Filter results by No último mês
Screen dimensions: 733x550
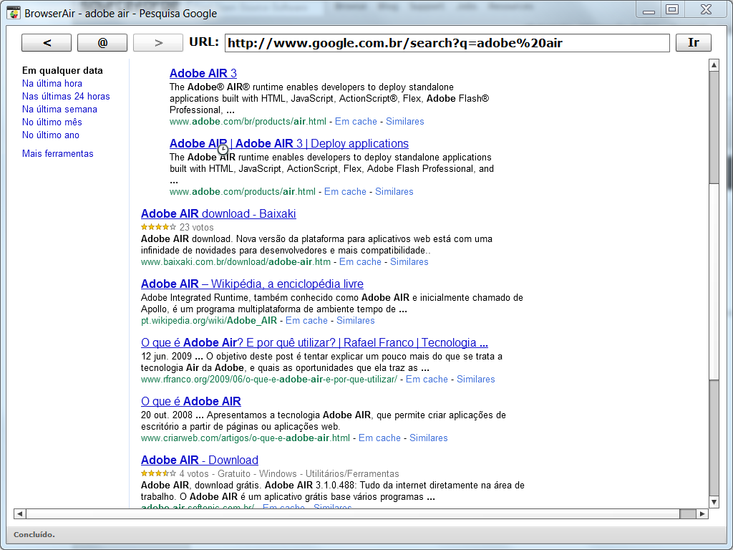point(52,122)
